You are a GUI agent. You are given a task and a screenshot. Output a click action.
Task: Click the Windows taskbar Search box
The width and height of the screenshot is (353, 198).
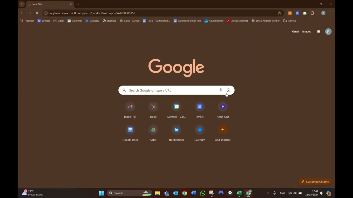[x=129, y=193]
